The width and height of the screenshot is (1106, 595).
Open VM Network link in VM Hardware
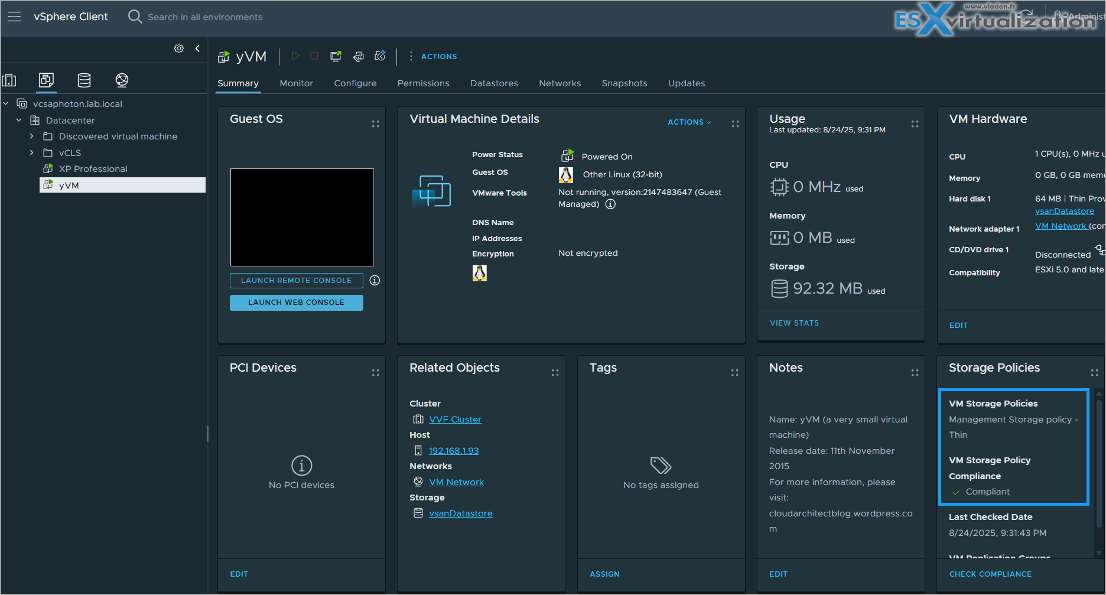pos(1061,226)
